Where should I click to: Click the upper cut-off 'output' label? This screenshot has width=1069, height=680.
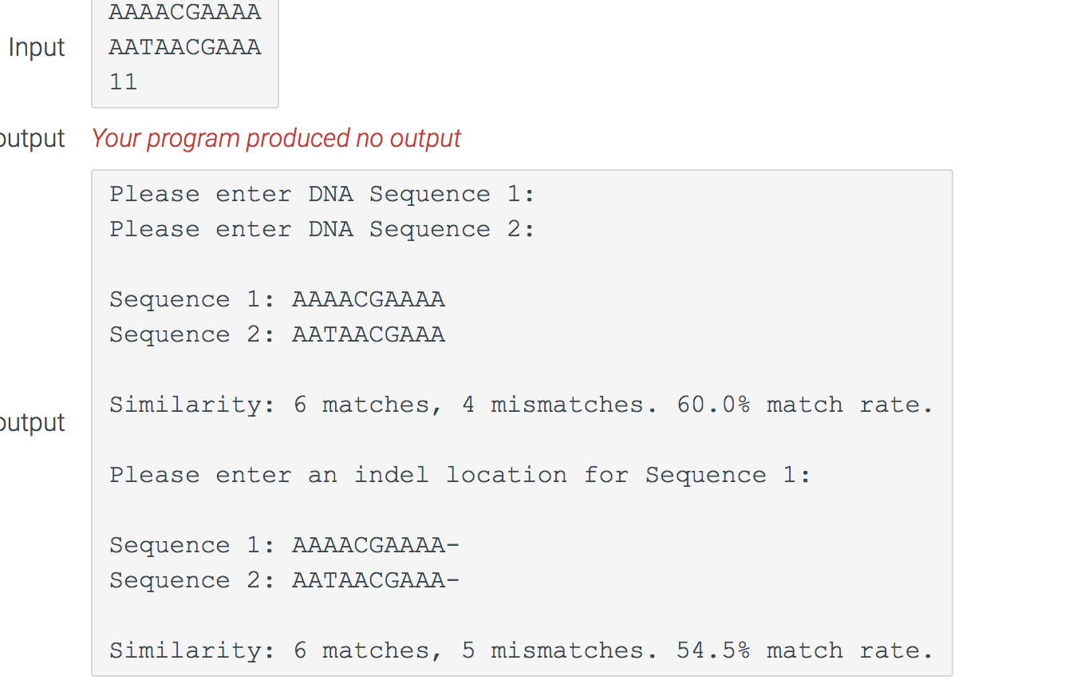point(32,139)
